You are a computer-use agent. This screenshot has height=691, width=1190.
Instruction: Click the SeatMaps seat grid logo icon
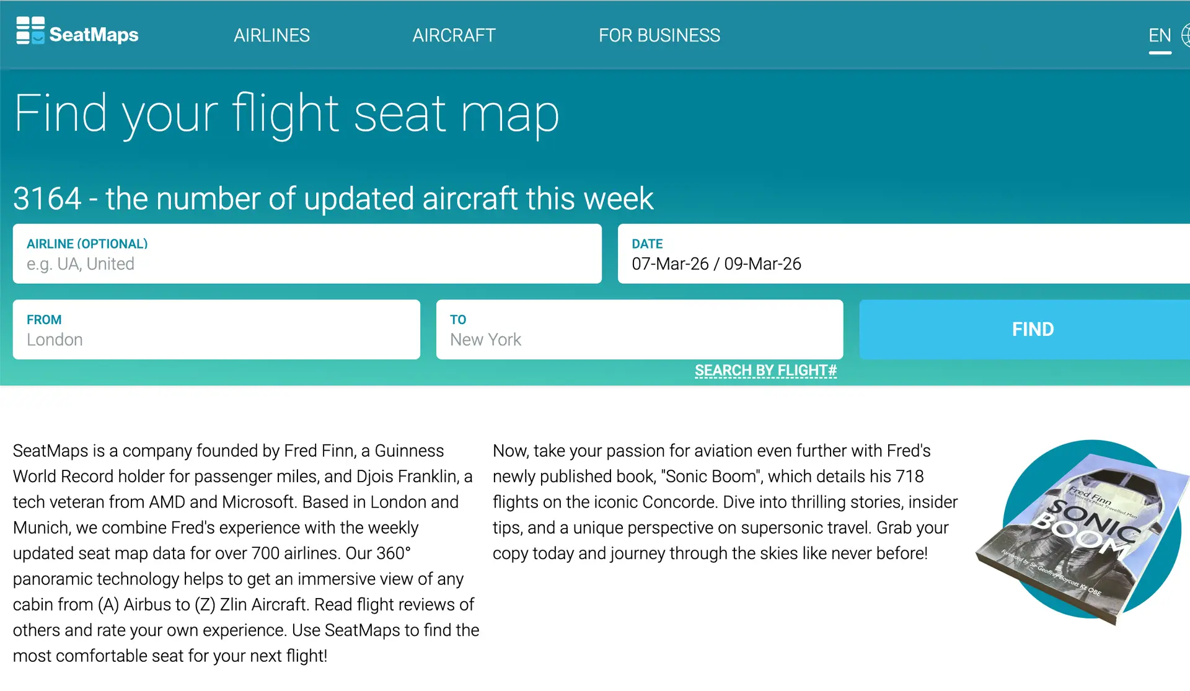coord(30,29)
